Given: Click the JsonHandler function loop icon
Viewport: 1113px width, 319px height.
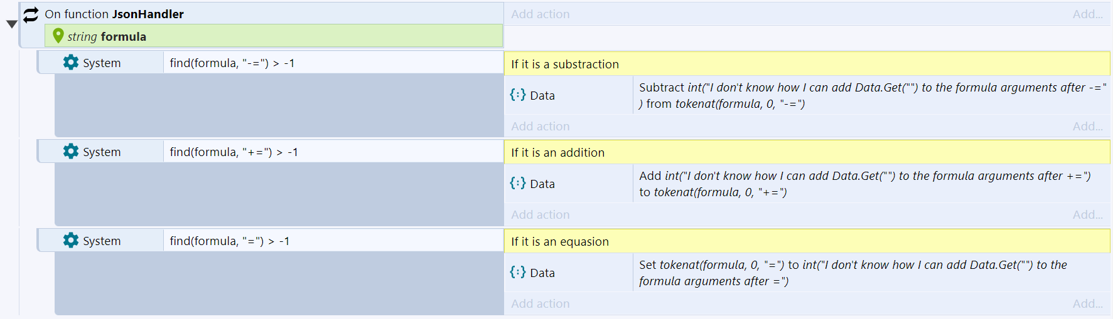Looking at the screenshot, I should pyautogui.click(x=31, y=14).
